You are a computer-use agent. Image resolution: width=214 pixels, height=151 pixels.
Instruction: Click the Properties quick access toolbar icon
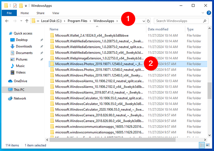tap(15, 6)
